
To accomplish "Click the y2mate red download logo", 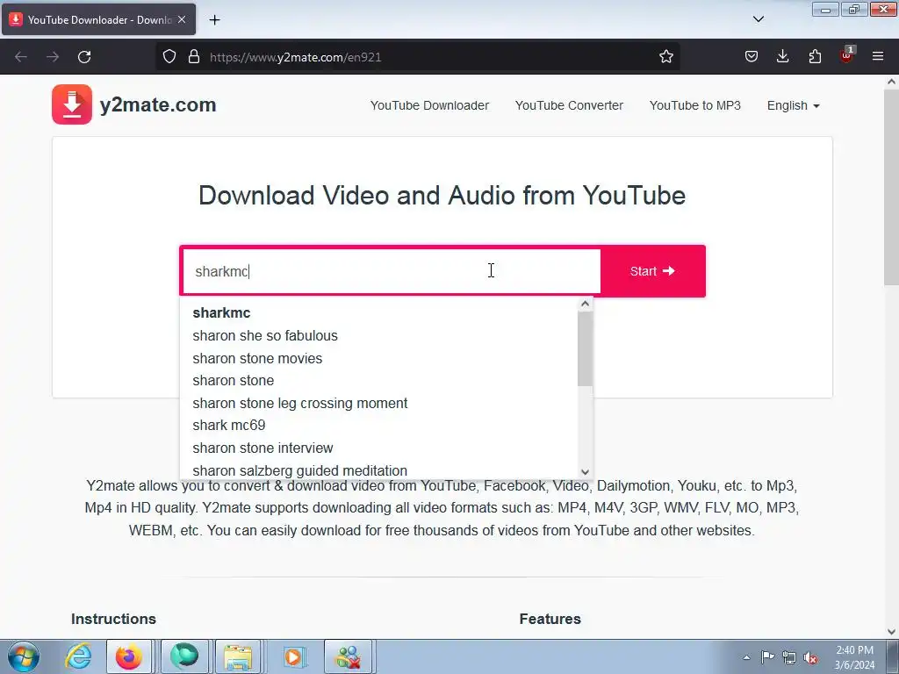I will (72, 104).
